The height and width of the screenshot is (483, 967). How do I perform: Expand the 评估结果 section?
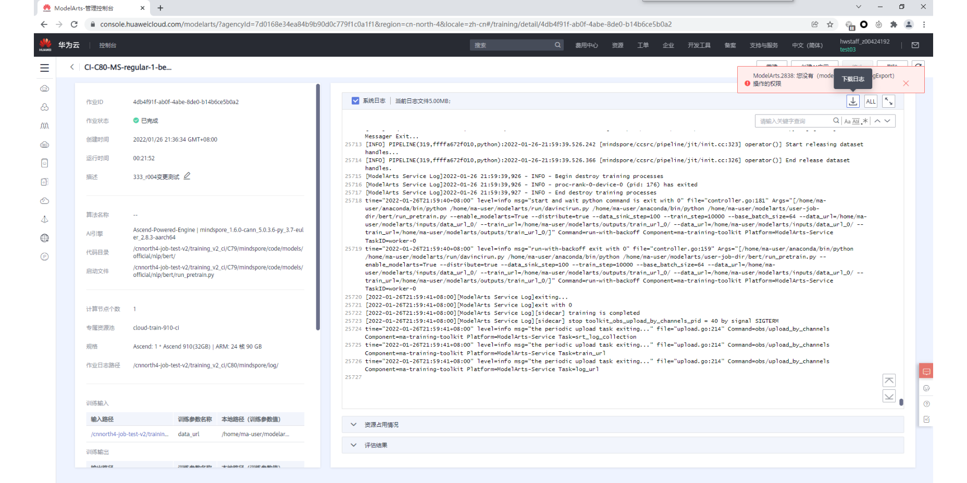pyautogui.click(x=623, y=445)
